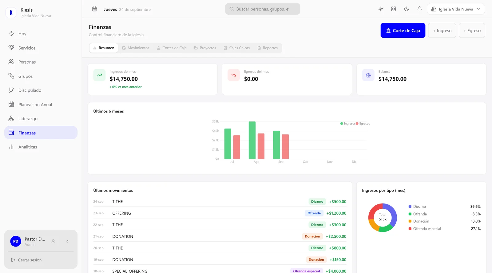Viewport: 492px width, 273px height.
Task: Click the Corte de Caja button
Action: (x=403, y=30)
